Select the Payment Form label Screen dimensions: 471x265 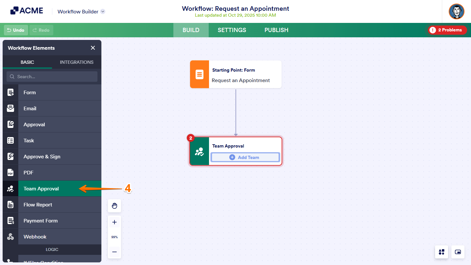tap(41, 221)
